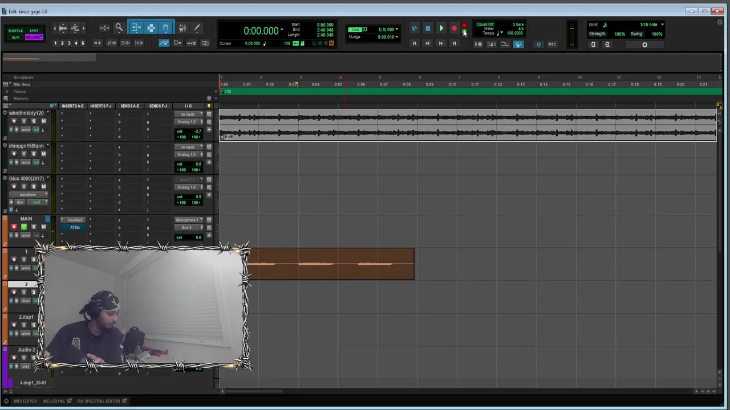Select the Selector tool
730x410 pixels.
(x=151, y=28)
